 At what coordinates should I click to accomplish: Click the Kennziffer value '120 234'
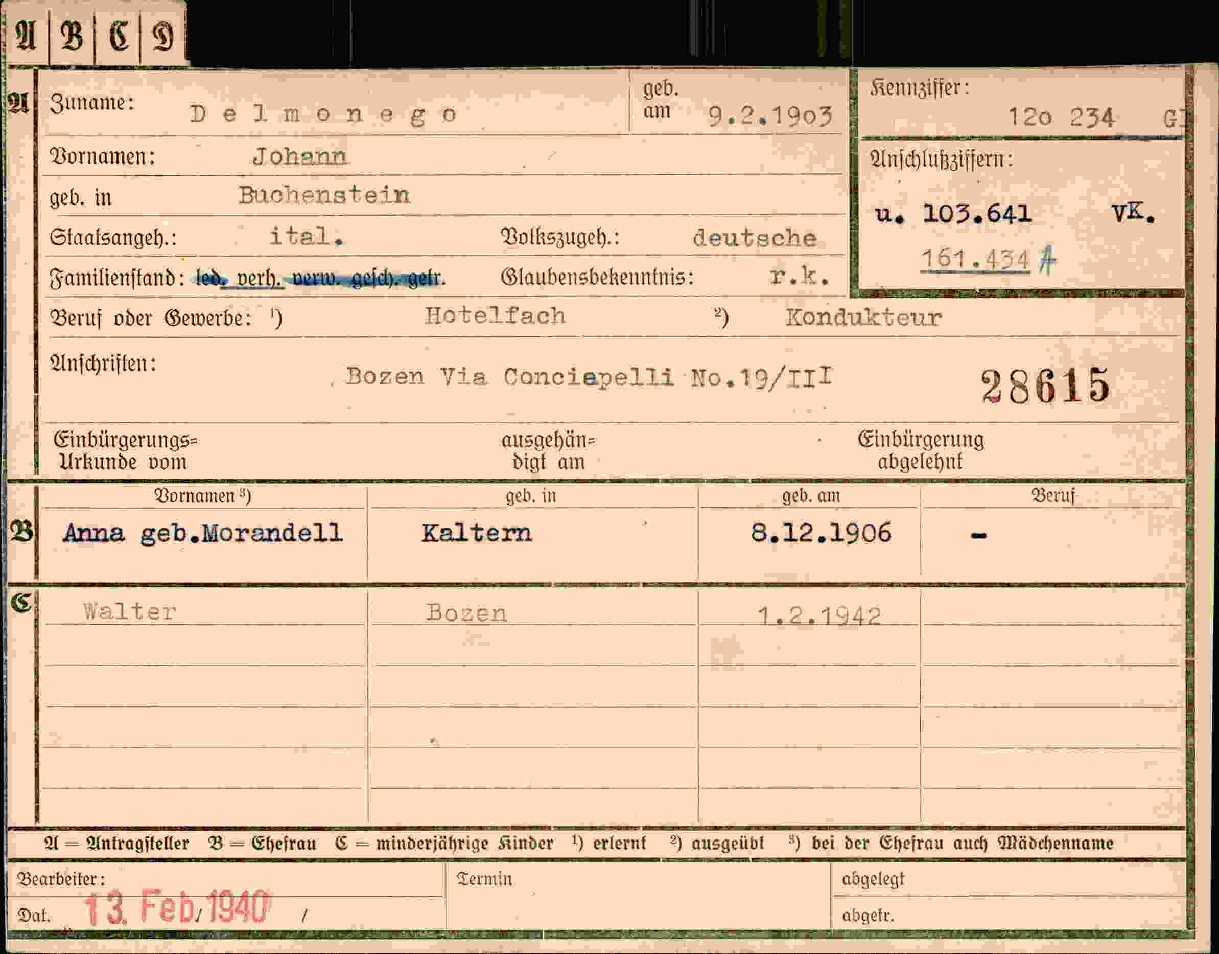click(1061, 118)
